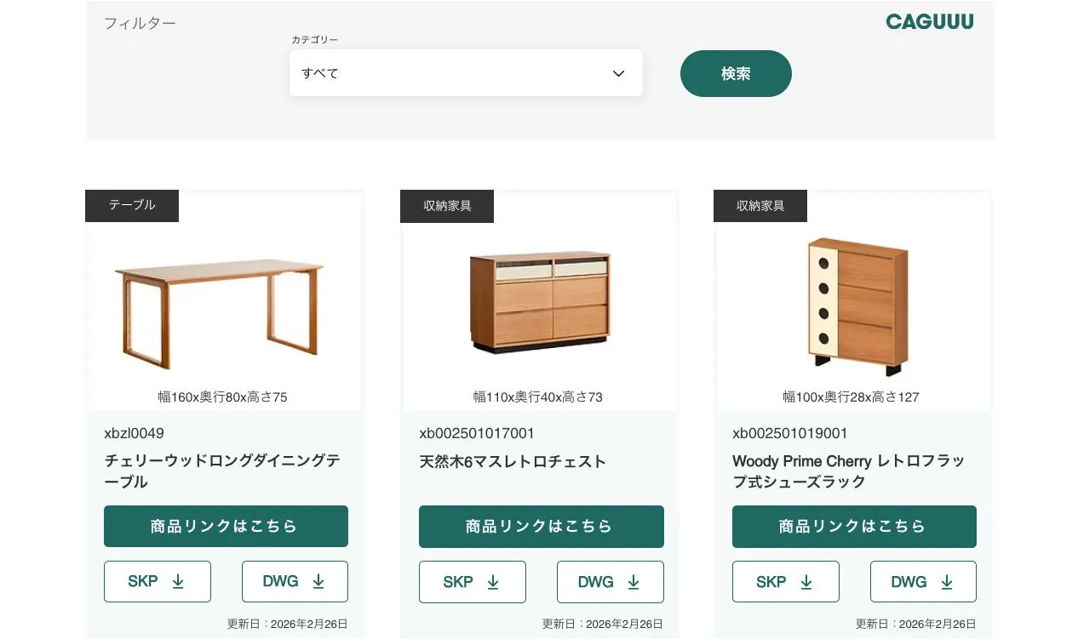
Task: Select the テーブル category badge
Action: 131,205
